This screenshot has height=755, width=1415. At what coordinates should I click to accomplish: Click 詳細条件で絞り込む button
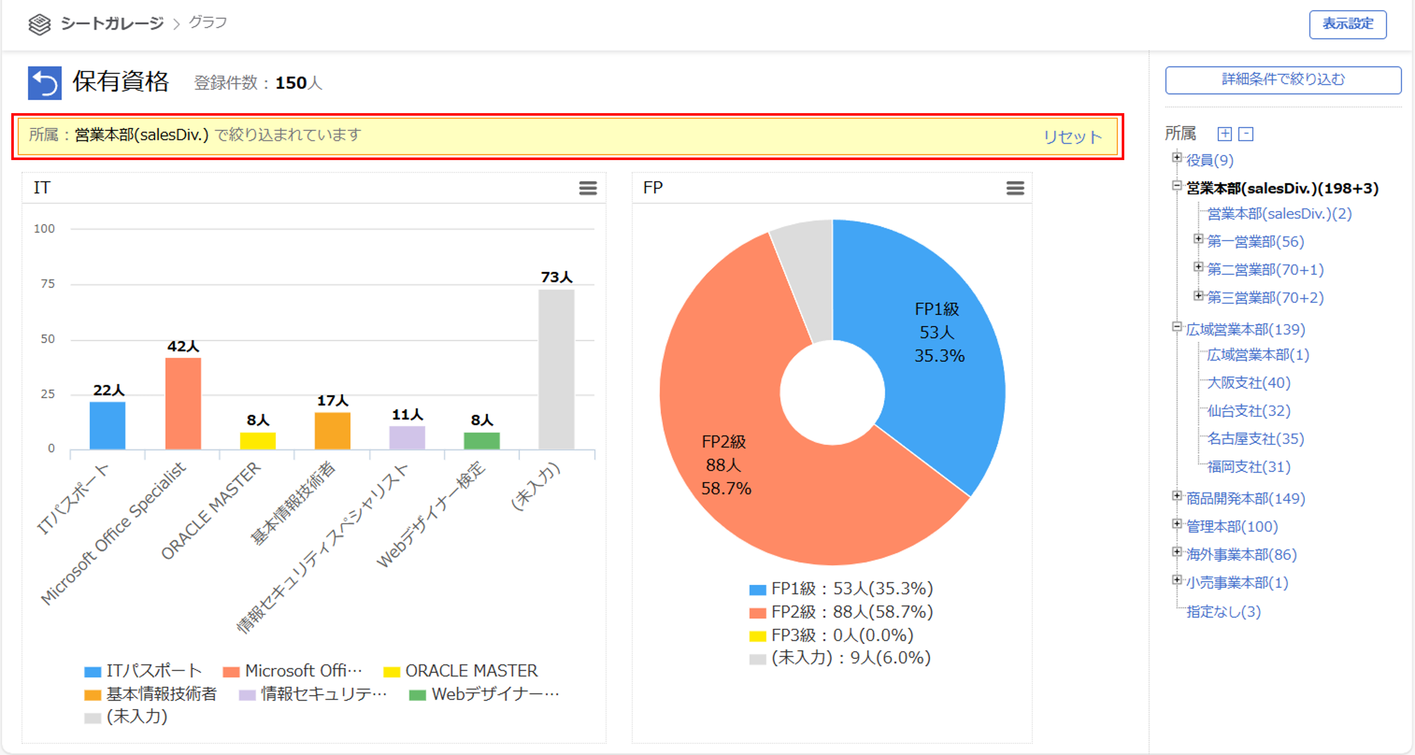[1283, 80]
